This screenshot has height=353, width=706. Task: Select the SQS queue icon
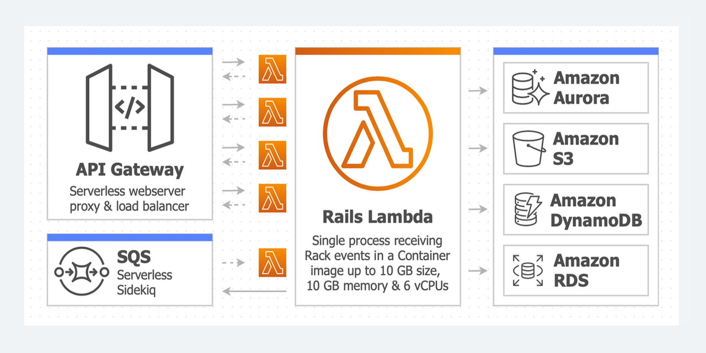click(x=80, y=271)
